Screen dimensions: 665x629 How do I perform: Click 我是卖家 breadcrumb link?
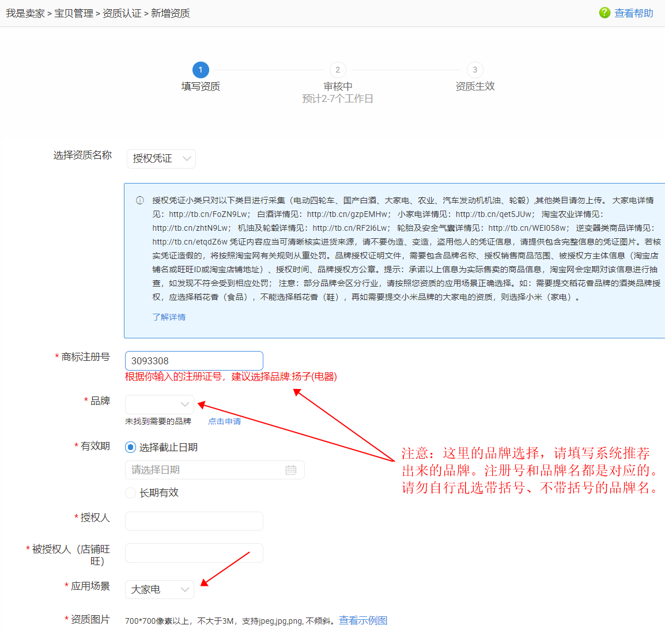[x=25, y=13]
